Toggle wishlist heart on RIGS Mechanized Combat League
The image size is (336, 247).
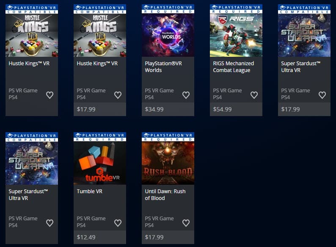pyautogui.click(x=254, y=95)
